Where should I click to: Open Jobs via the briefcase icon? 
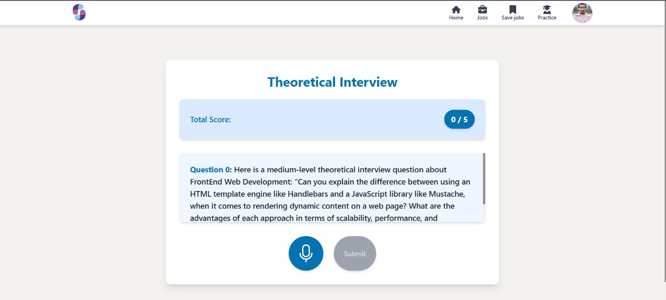coord(482,9)
